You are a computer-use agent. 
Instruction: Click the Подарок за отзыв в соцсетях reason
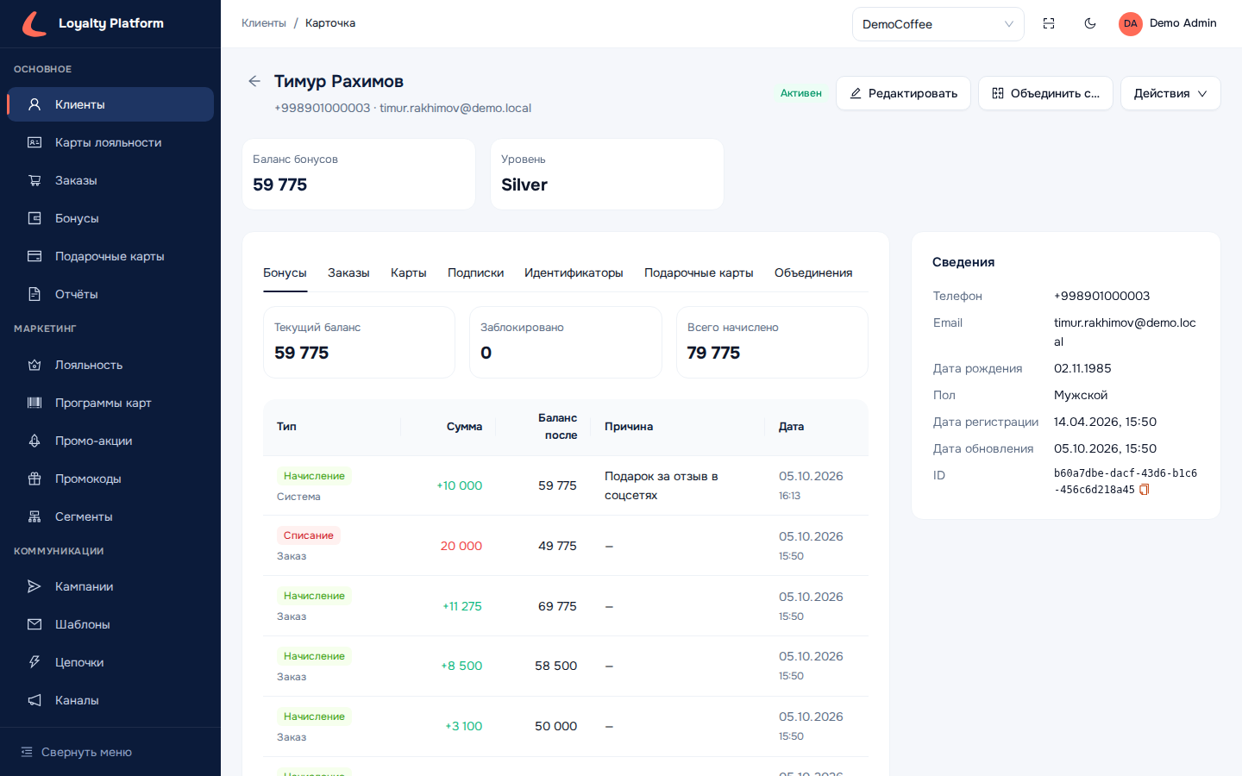(662, 485)
